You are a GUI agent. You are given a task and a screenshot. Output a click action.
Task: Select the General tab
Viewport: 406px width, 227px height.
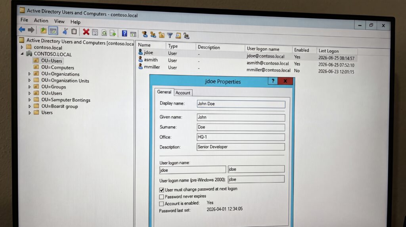pos(164,92)
